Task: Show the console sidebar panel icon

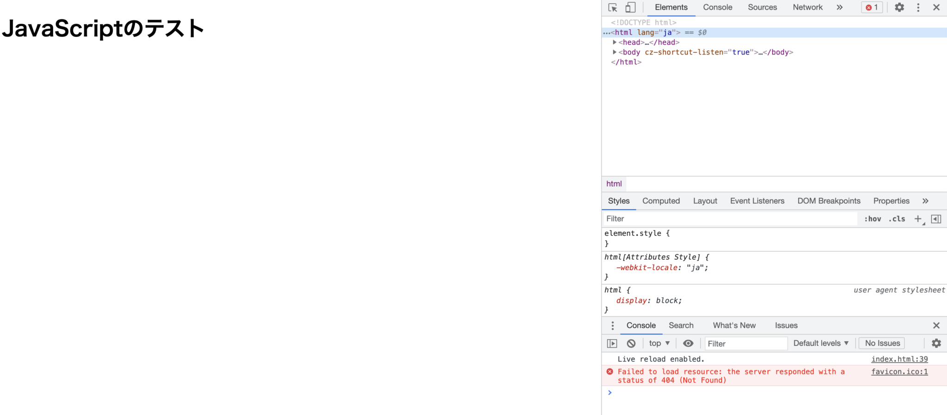Action: click(612, 343)
